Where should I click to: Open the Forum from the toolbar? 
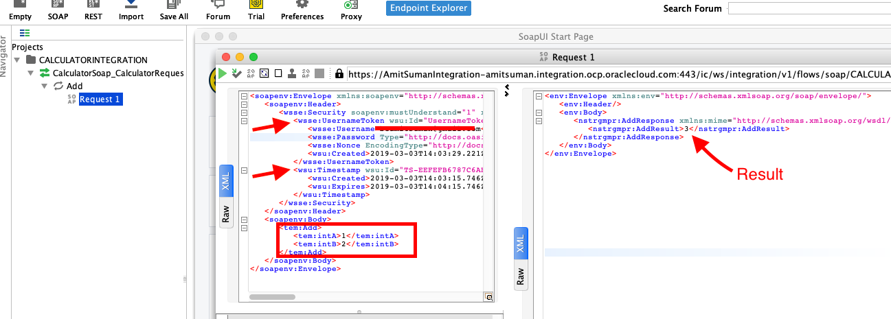(218, 10)
